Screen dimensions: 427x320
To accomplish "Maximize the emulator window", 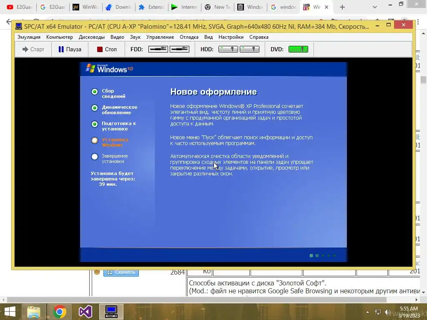I will point(389,25).
